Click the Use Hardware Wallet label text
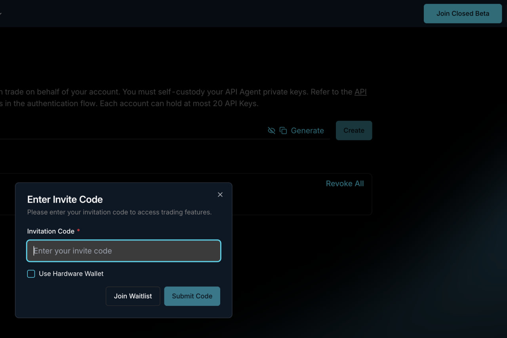507x338 pixels. click(x=71, y=274)
